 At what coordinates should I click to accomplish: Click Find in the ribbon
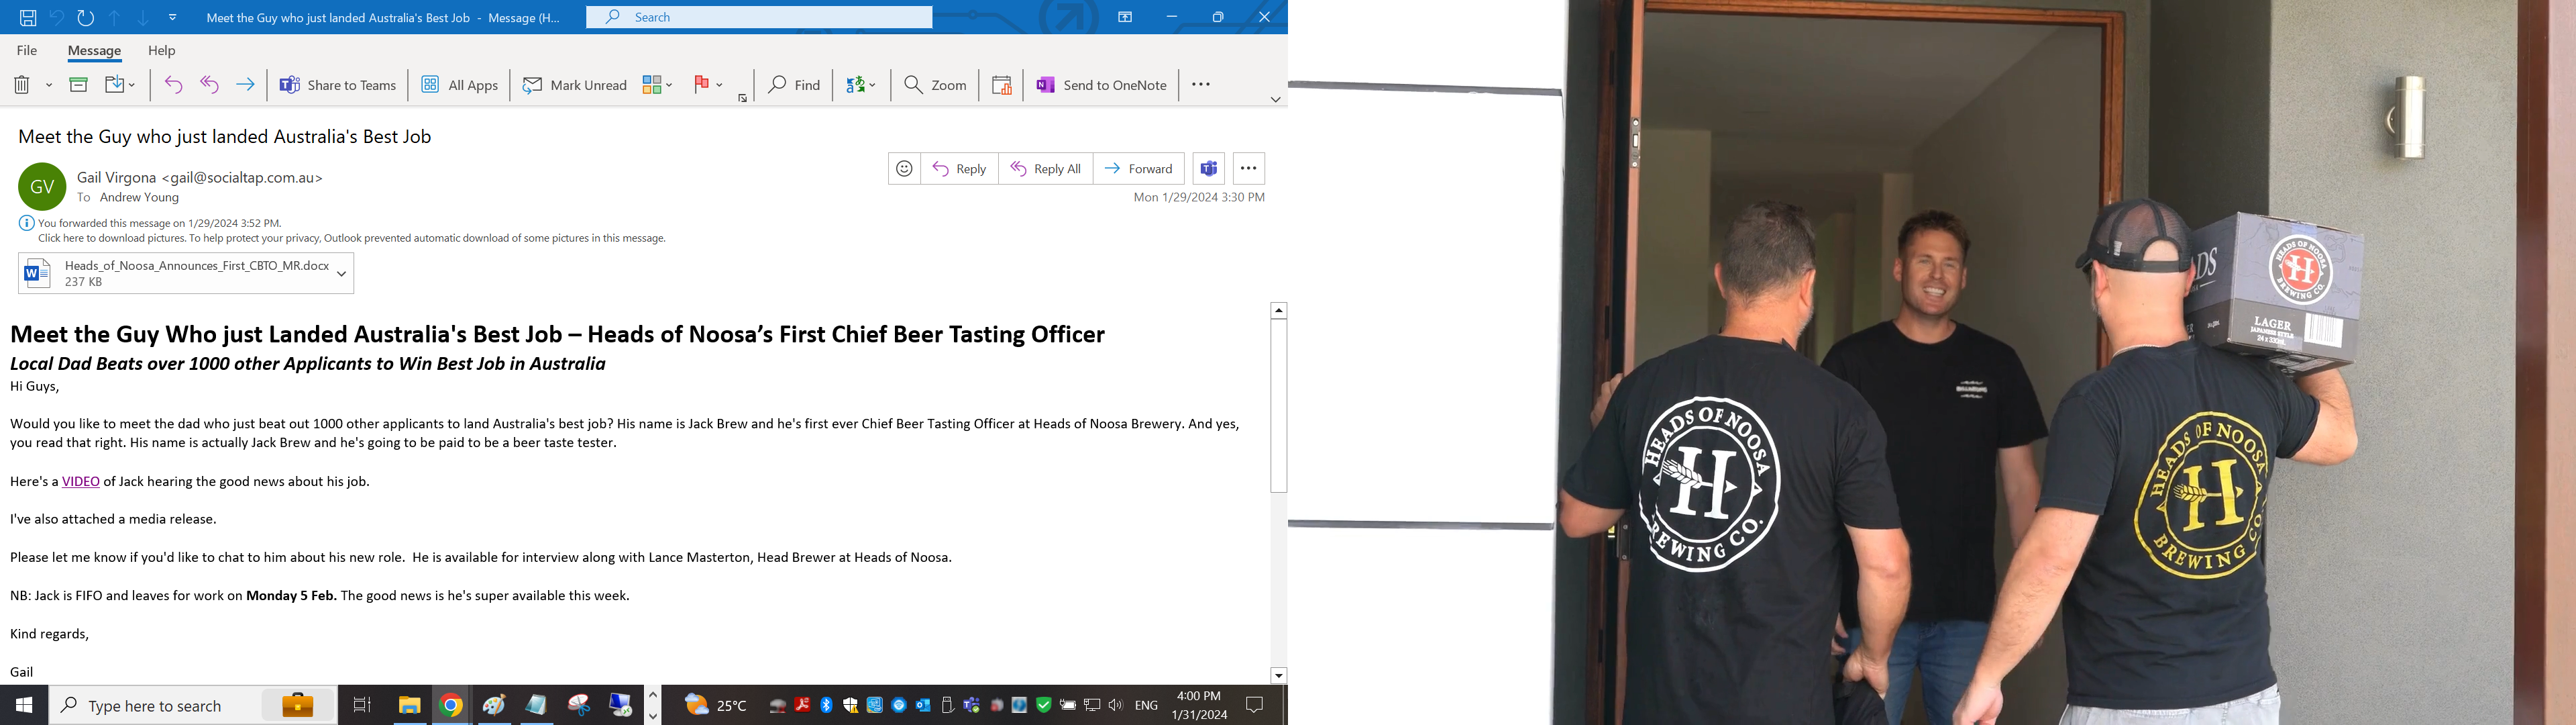point(794,85)
